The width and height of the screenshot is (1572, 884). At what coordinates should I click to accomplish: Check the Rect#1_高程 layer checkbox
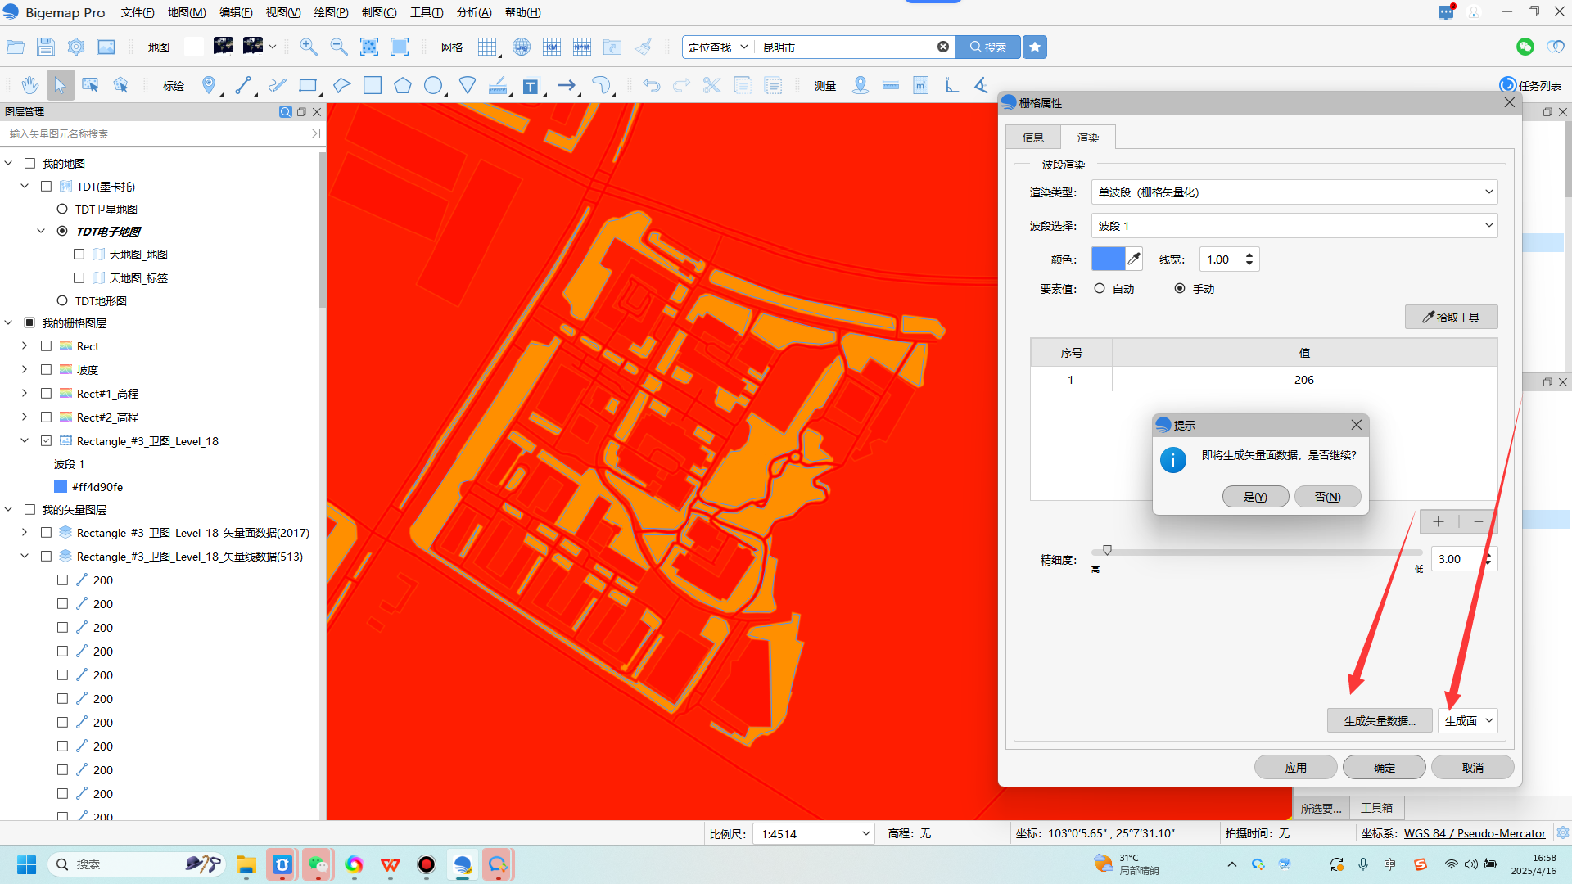pos(47,394)
